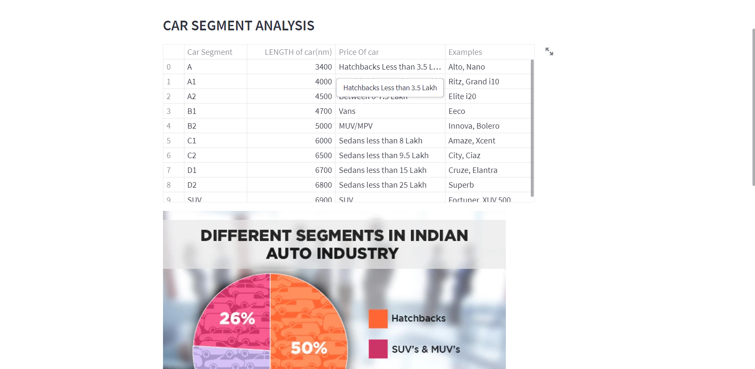The height and width of the screenshot is (369, 755).
Task: Select length cell 4700
Action: coord(291,111)
